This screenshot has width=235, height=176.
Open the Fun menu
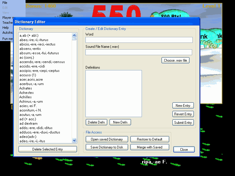[x=6, y=38]
